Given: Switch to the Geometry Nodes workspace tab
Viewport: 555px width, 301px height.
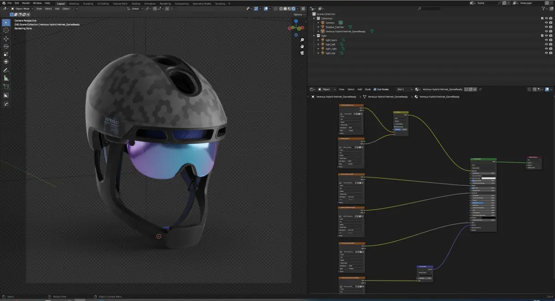Looking at the screenshot, I should [201, 3].
